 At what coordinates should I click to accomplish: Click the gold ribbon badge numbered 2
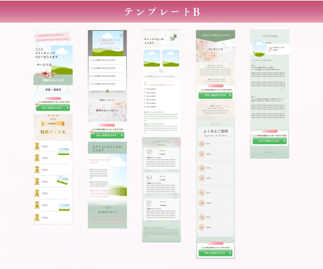pos(37,158)
